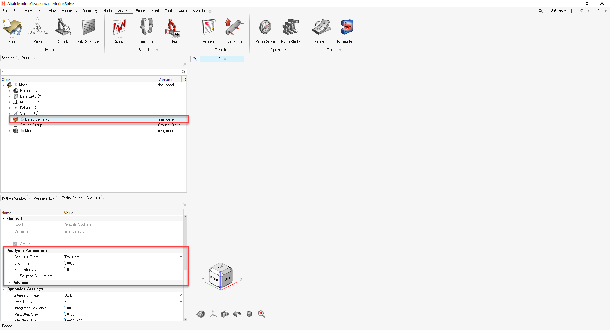
Task: Expand the Advanced section in Analysis Parameters
Action: coord(10,282)
